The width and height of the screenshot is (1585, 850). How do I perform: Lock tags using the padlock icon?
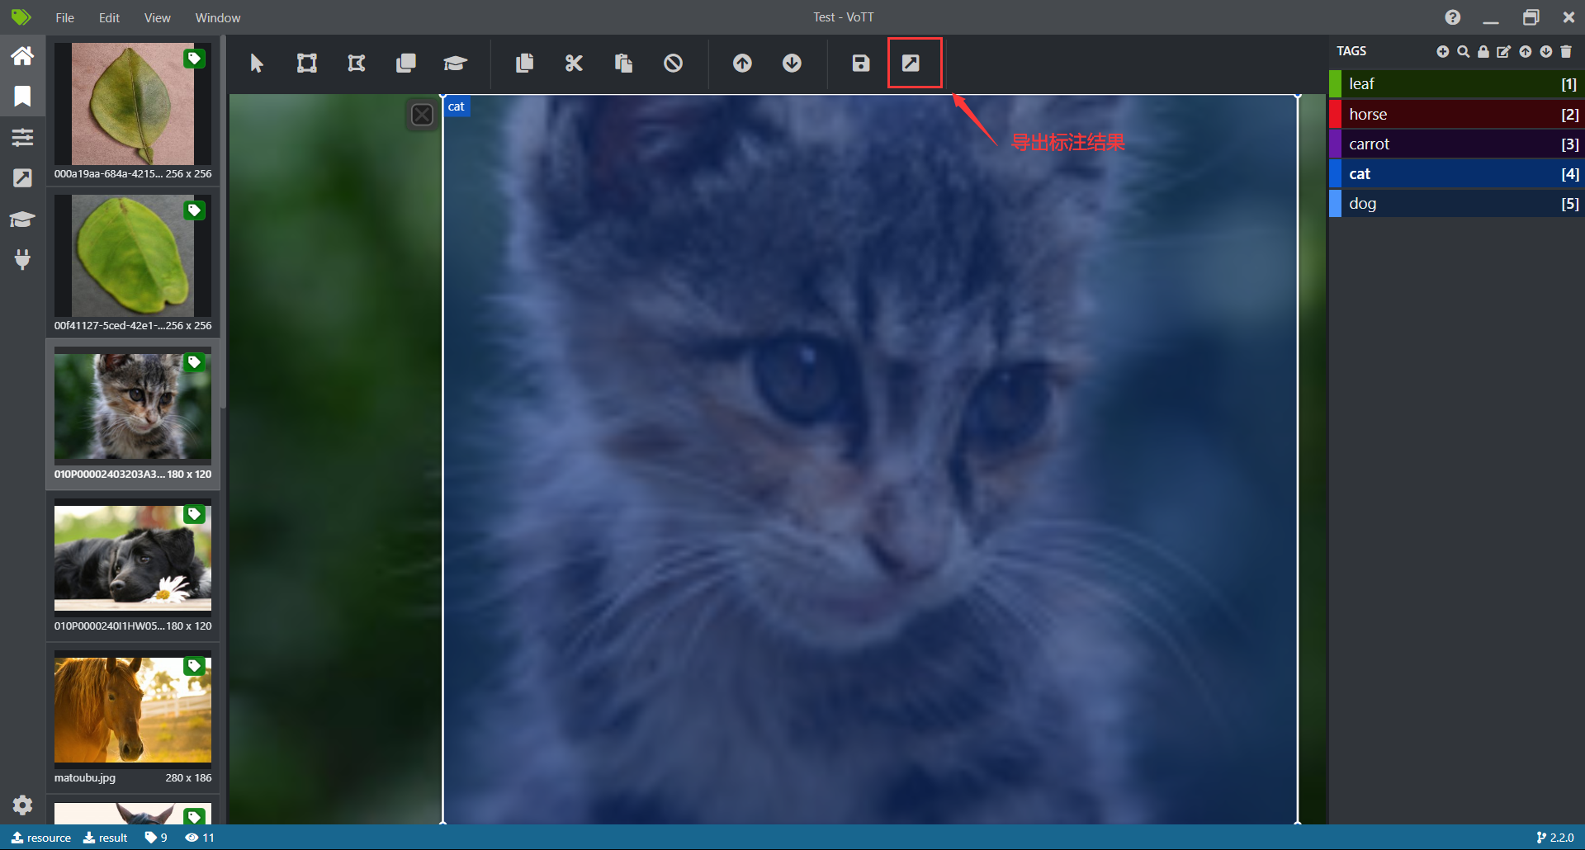coord(1483,51)
